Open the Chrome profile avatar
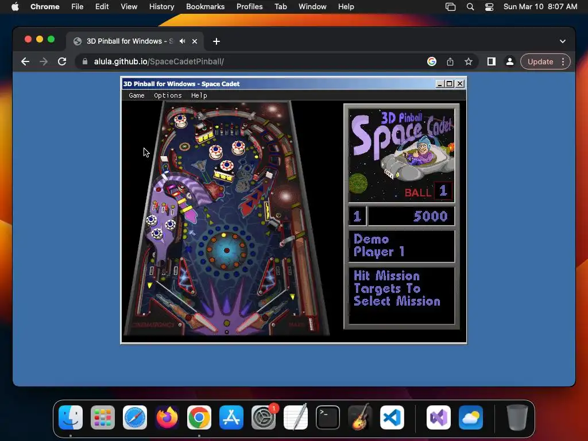Image resolution: width=588 pixels, height=441 pixels. tap(510, 61)
